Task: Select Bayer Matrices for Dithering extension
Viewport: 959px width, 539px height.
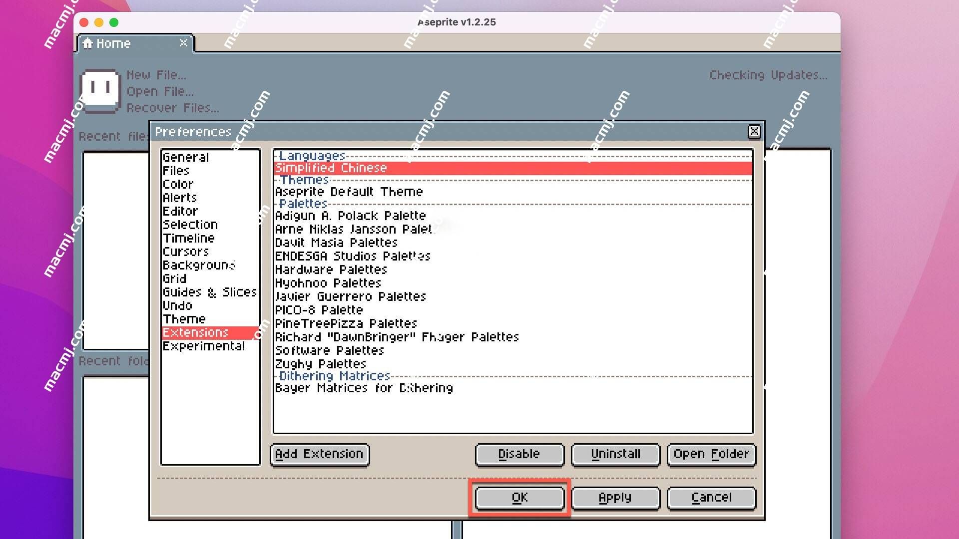Action: [x=513, y=388]
